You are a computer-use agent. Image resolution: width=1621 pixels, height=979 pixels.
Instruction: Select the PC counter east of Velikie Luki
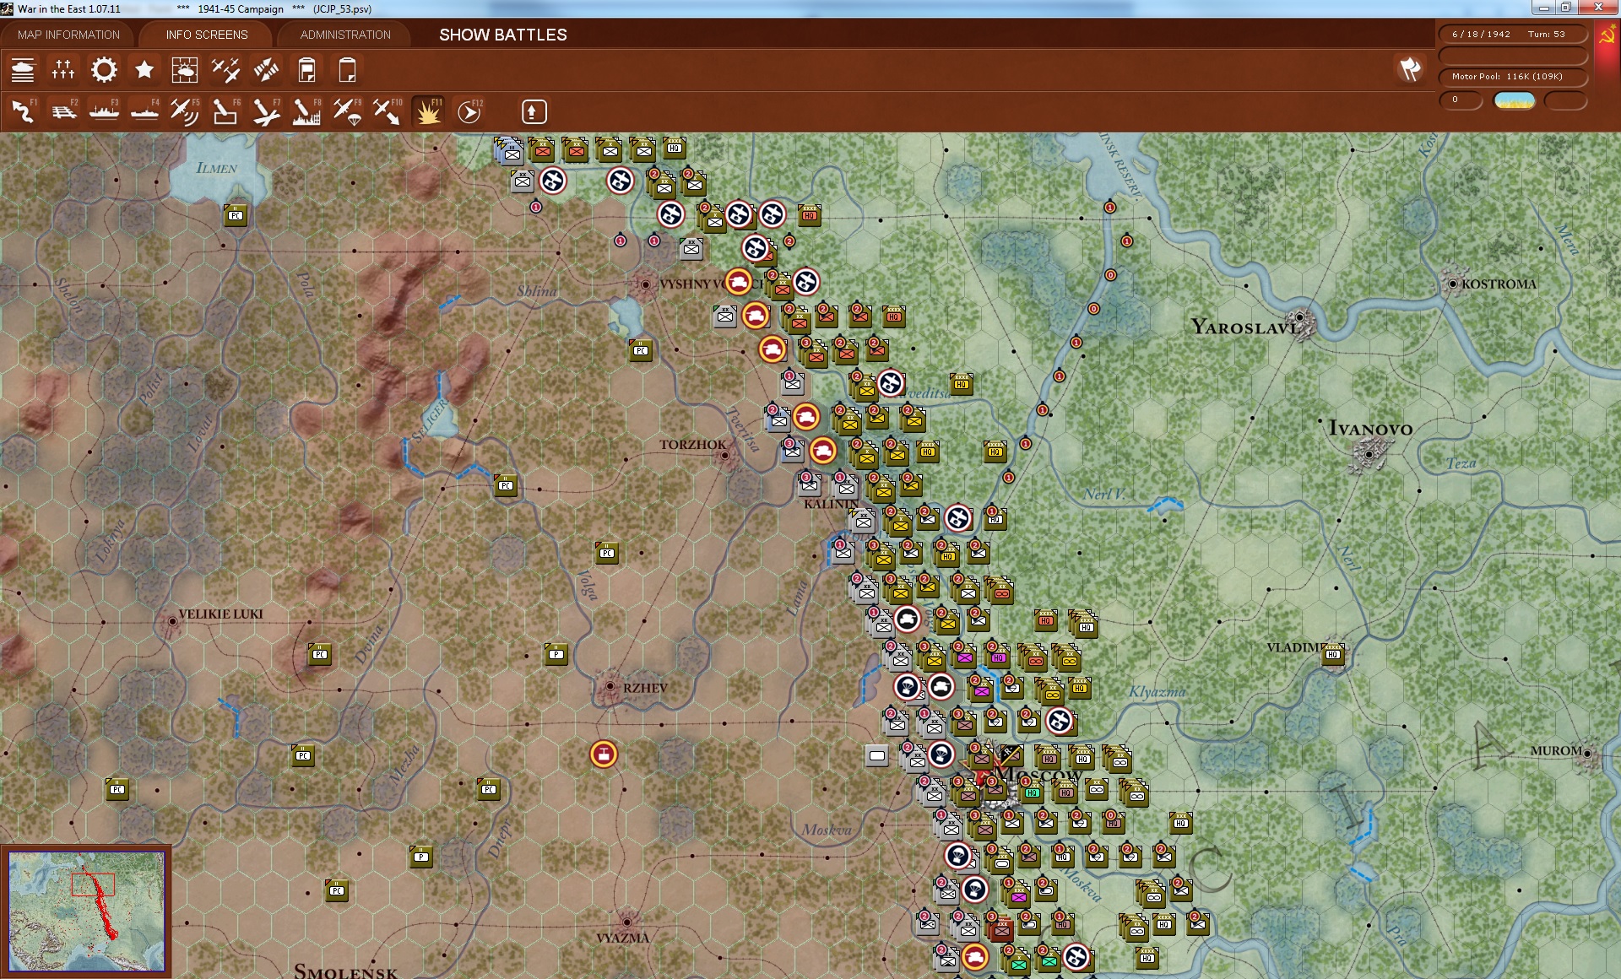coord(320,654)
